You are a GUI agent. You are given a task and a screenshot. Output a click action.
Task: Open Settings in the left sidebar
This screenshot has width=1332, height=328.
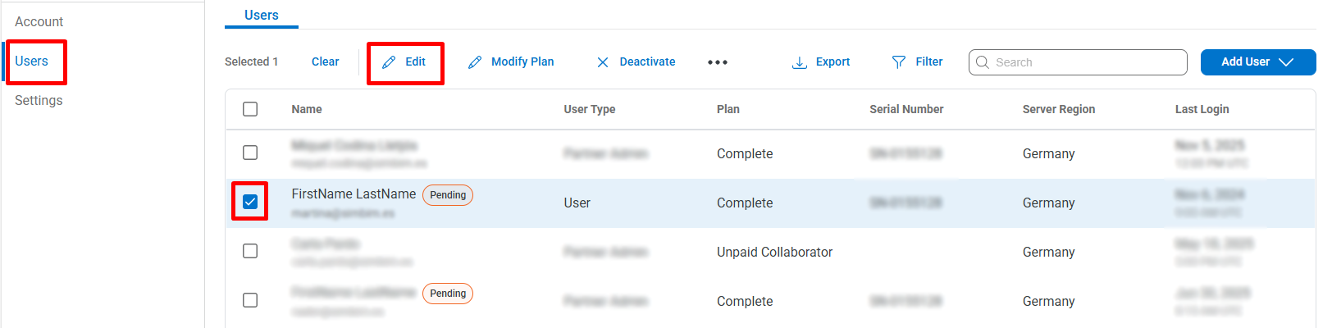coord(39,100)
